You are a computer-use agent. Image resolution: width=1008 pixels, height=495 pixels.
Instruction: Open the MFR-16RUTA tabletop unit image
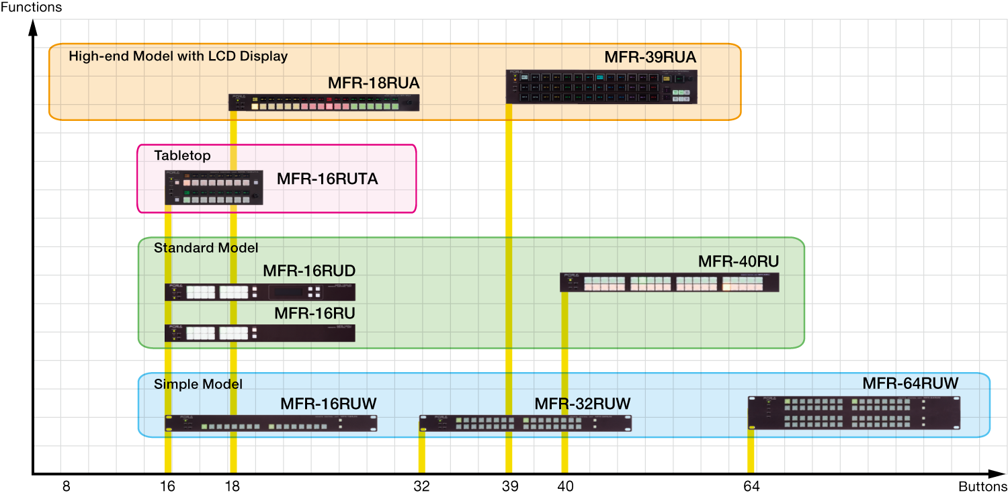click(214, 187)
